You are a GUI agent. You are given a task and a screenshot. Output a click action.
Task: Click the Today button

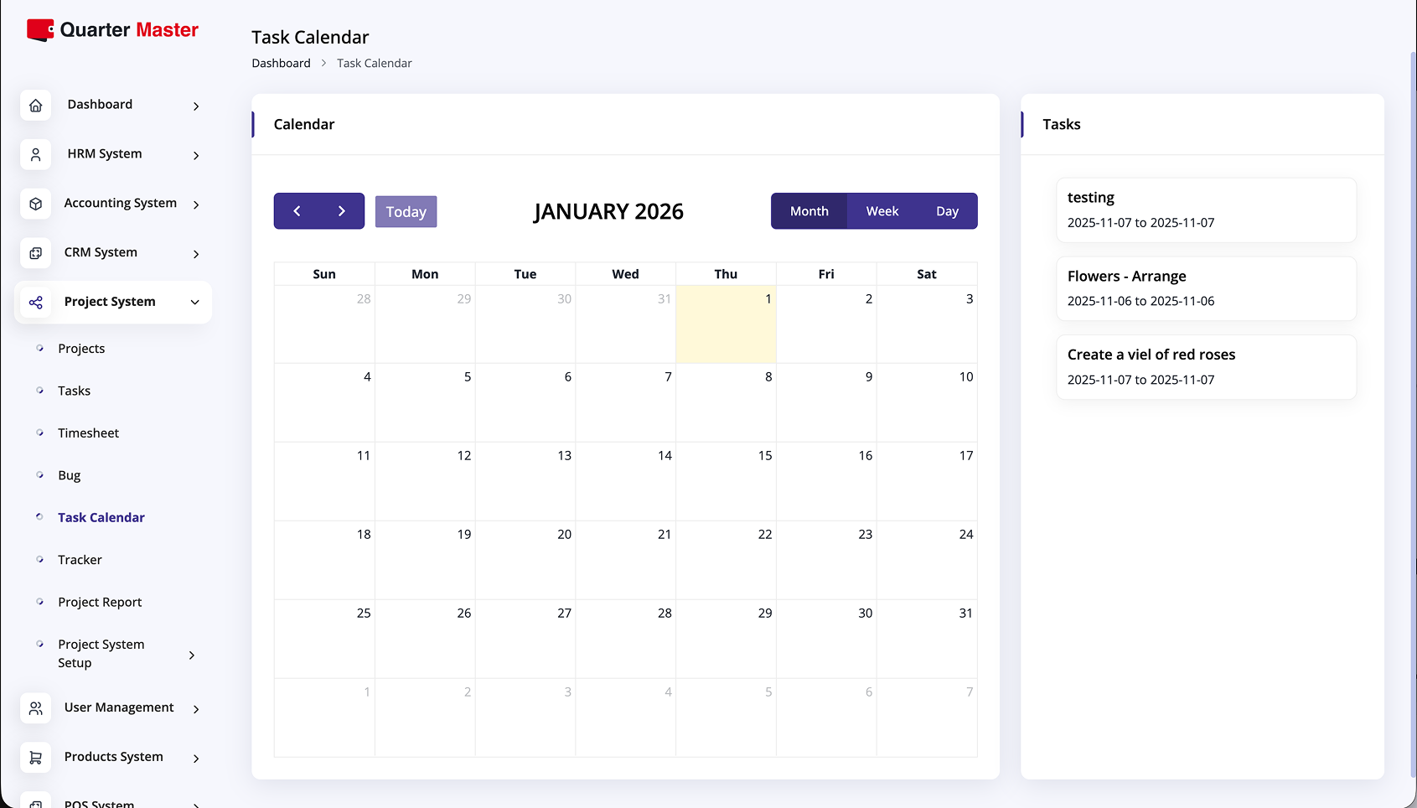406,211
